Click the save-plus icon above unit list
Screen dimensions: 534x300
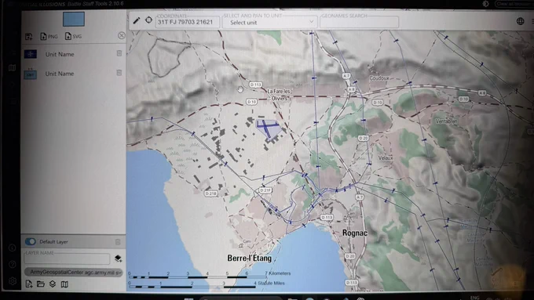(x=29, y=36)
